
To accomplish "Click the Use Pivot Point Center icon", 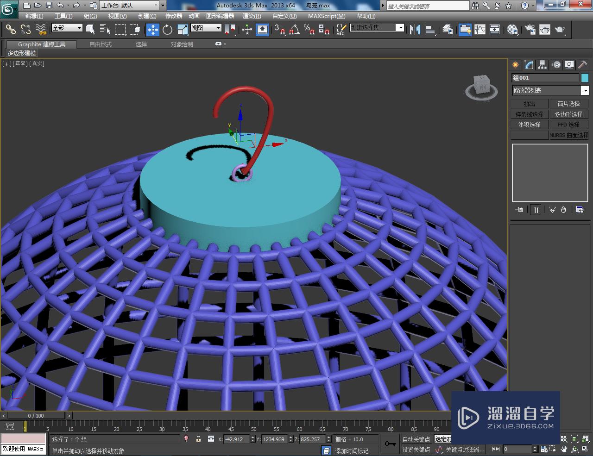I will [x=230, y=30].
